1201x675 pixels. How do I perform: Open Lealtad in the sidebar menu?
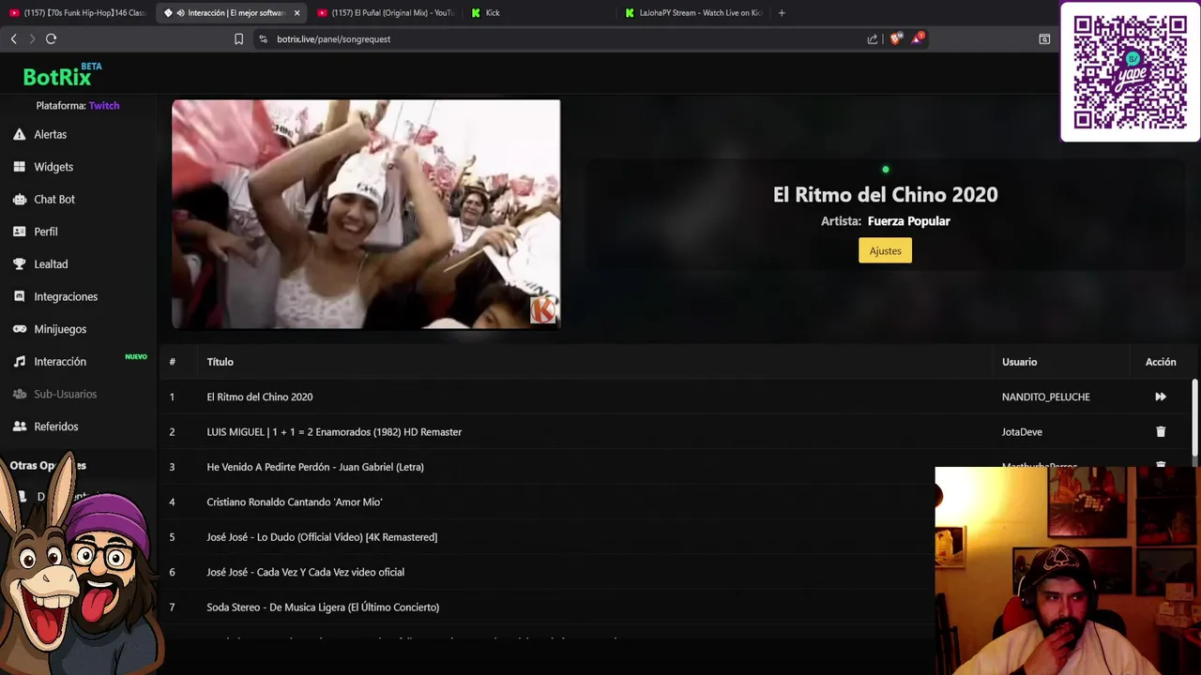tap(51, 264)
